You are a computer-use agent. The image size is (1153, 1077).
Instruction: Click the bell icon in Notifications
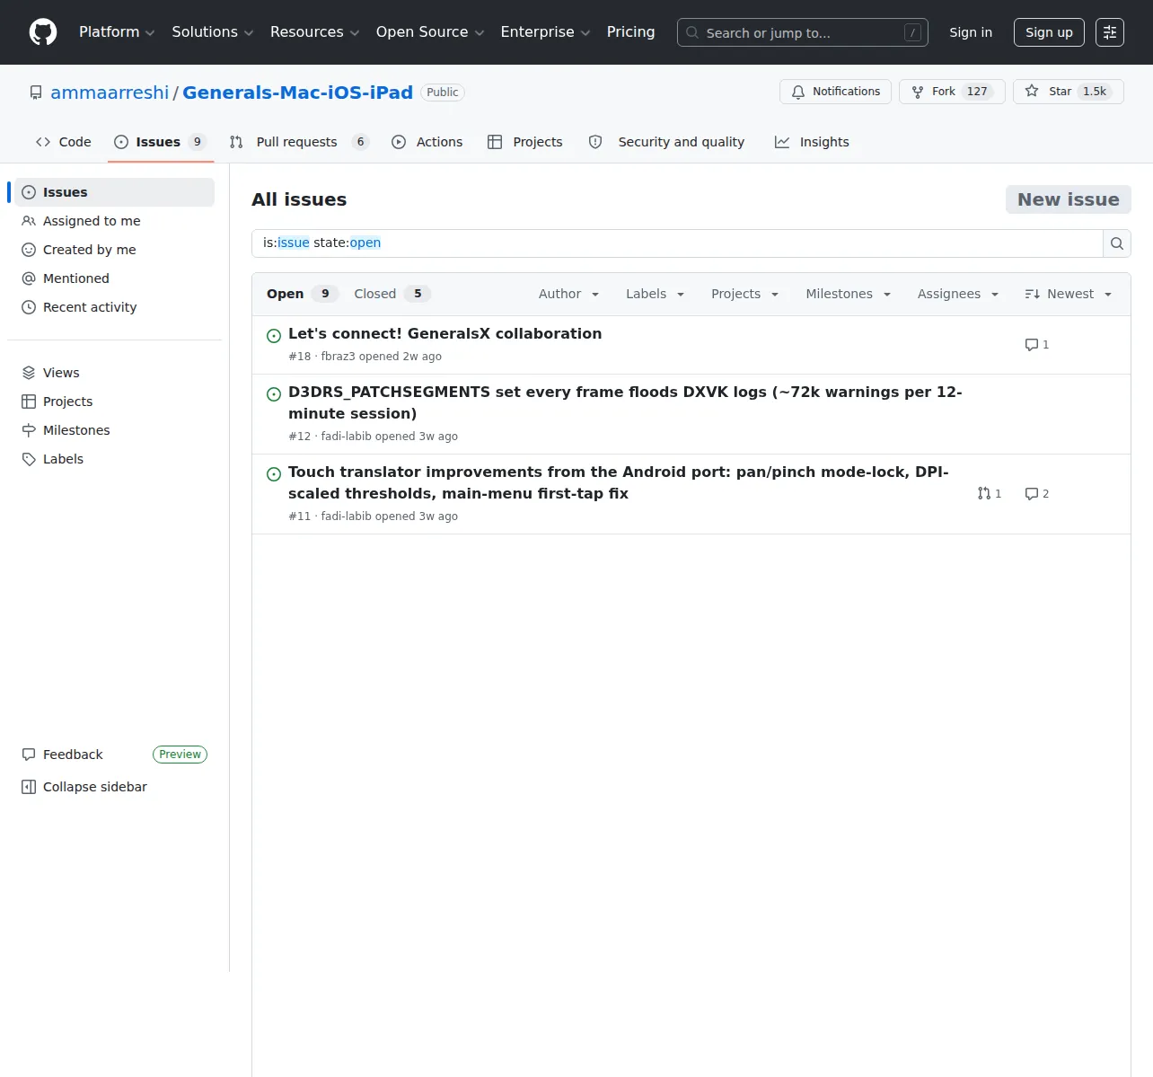798,92
